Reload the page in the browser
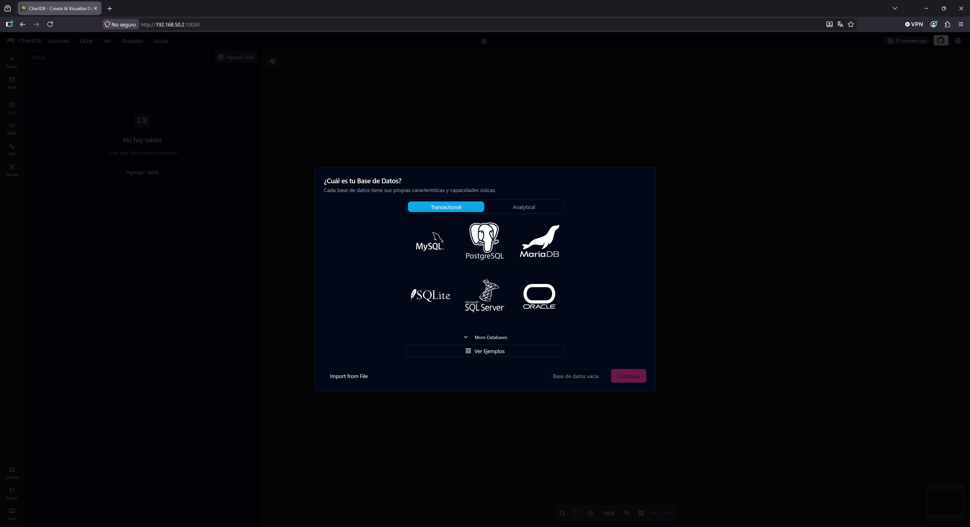 [x=50, y=24]
